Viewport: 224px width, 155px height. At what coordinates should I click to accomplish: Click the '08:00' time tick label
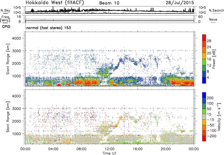pos(81,149)
